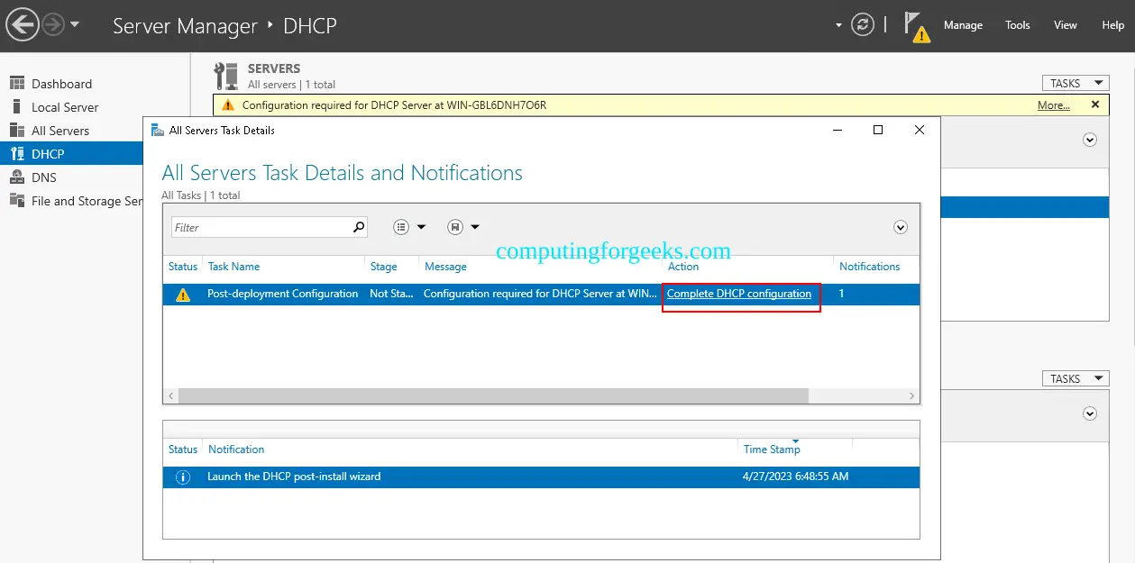The height and width of the screenshot is (563, 1135).
Task: Click More in the configuration alert banner
Action: 1053,104
